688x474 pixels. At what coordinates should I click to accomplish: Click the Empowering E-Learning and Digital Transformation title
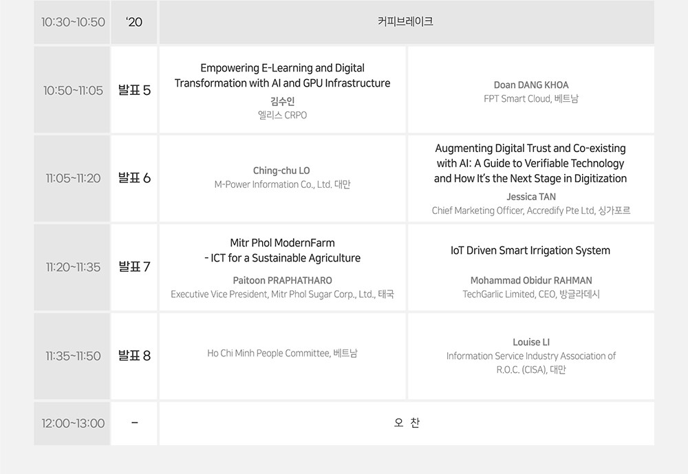coord(282,76)
